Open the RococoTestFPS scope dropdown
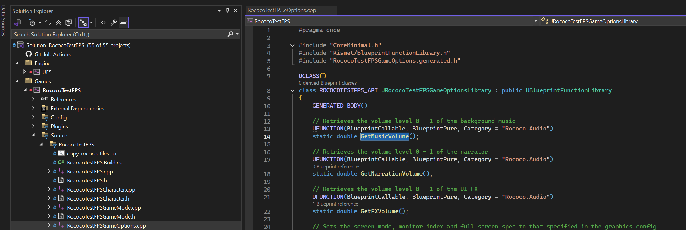The height and width of the screenshot is (230, 686). 535,21
